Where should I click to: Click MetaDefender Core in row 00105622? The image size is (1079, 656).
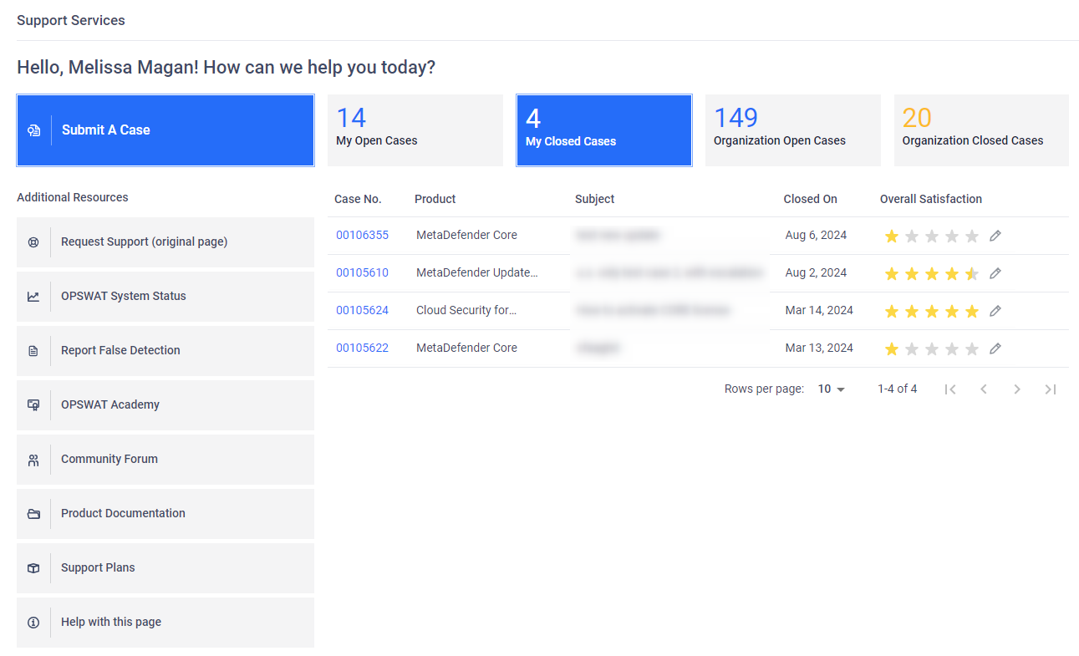point(466,348)
